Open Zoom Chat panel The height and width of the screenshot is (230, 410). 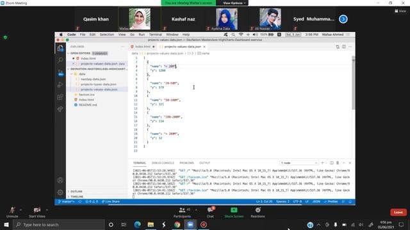point(210,212)
